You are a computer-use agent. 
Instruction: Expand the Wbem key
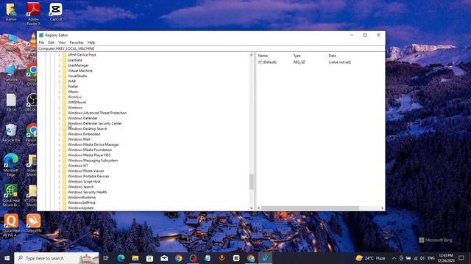pos(60,92)
